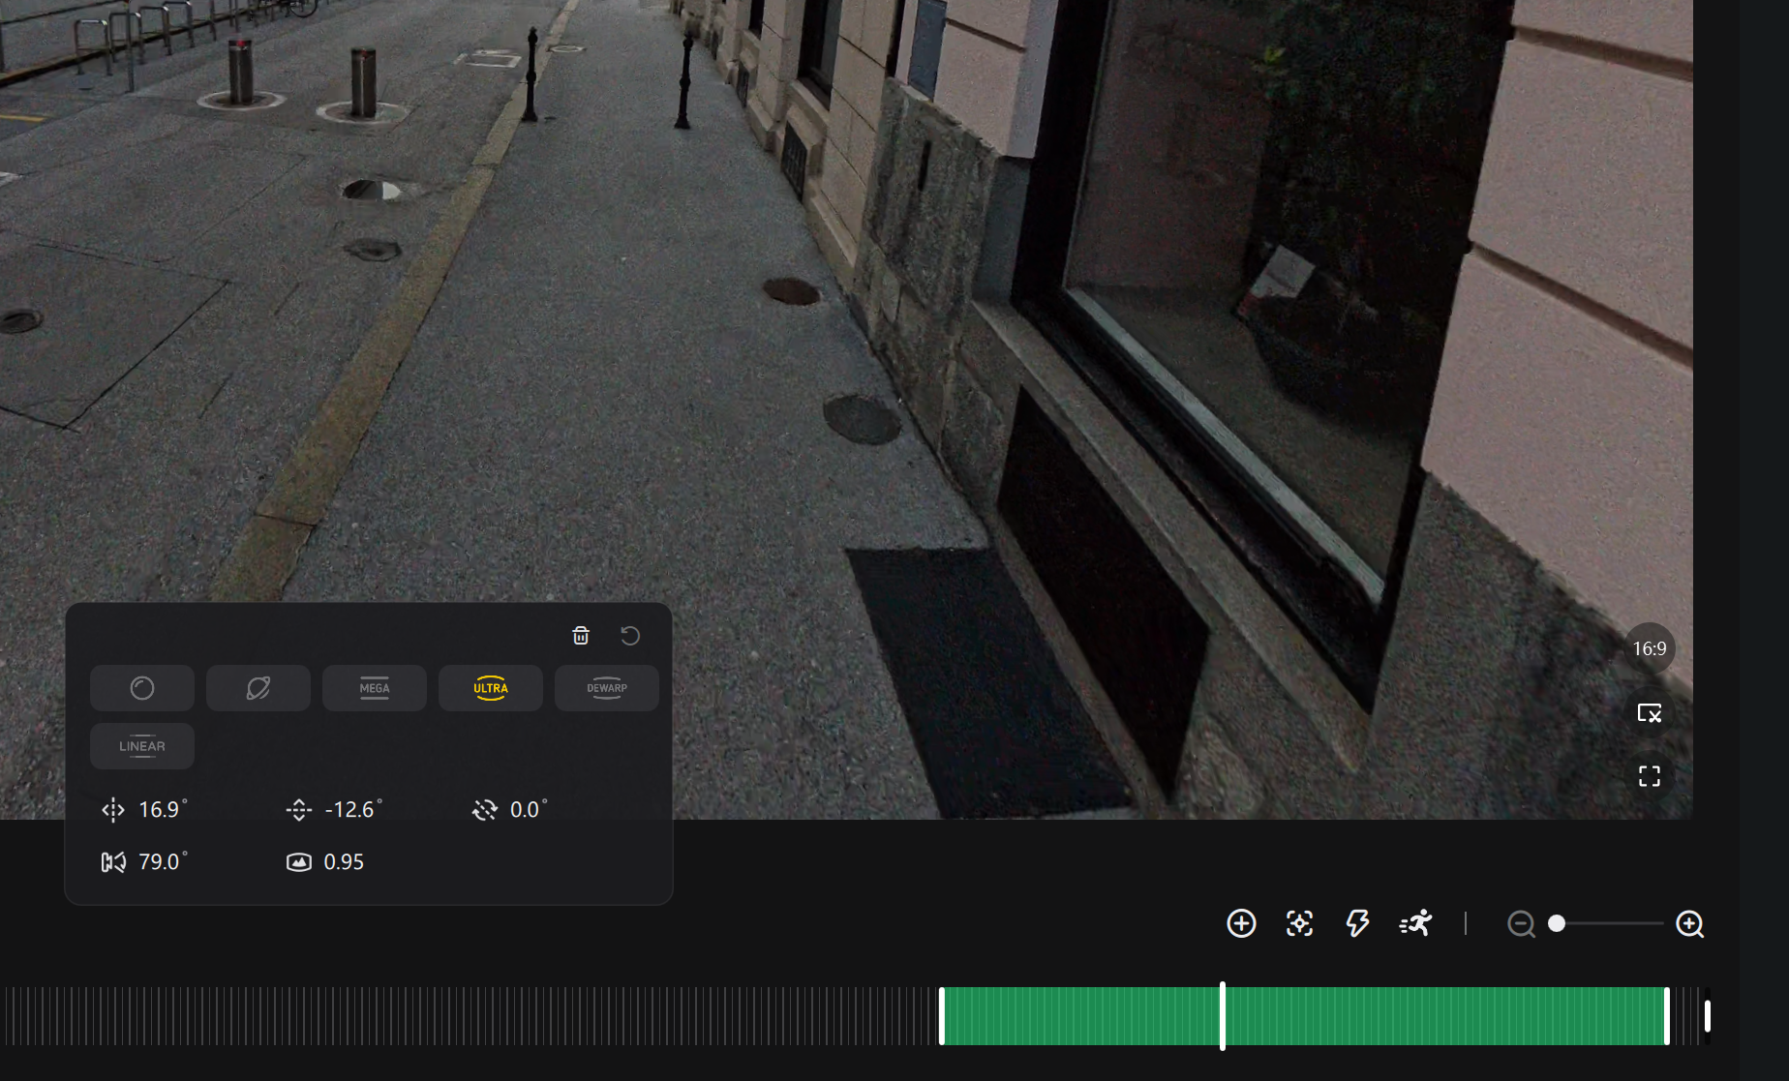Open the 16:9 aspect ratio selector
The height and width of the screenshot is (1081, 1789).
[x=1650, y=648]
